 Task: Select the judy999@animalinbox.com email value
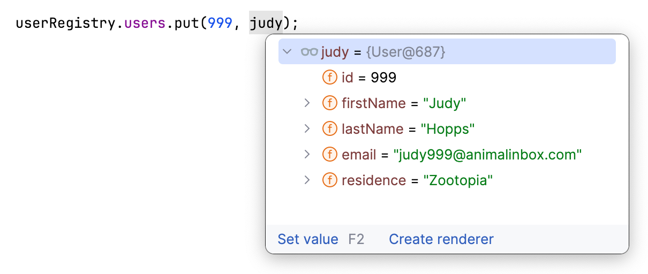point(487,155)
